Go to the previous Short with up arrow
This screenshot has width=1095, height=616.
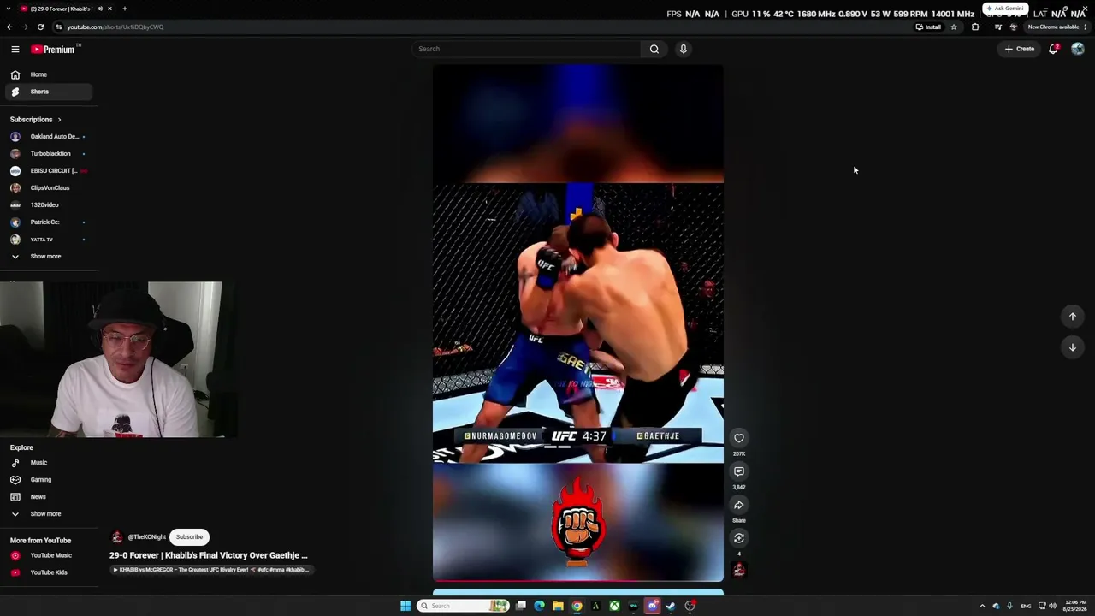coord(1073,317)
